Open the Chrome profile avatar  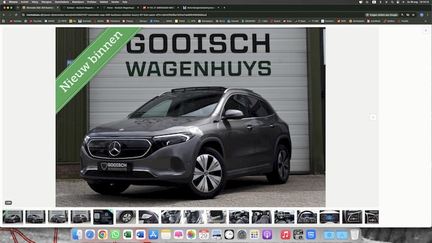[422, 15]
